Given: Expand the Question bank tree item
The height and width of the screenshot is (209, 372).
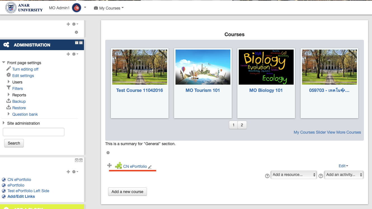Looking at the screenshot, I should click(x=9, y=114).
